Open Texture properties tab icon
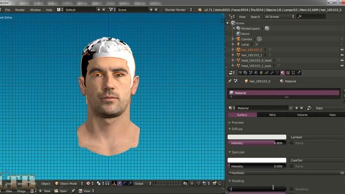Image resolution: width=345 pixels, height=194 pixels. pyautogui.click(x=288, y=73)
